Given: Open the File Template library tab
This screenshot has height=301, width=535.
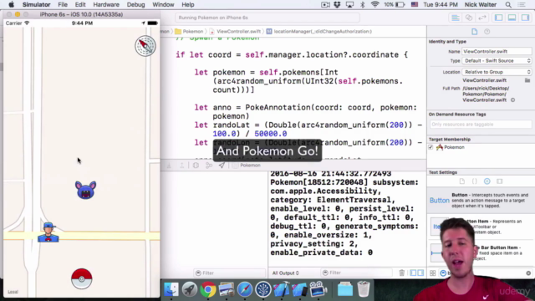Looking at the screenshot, I should pos(461,181).
